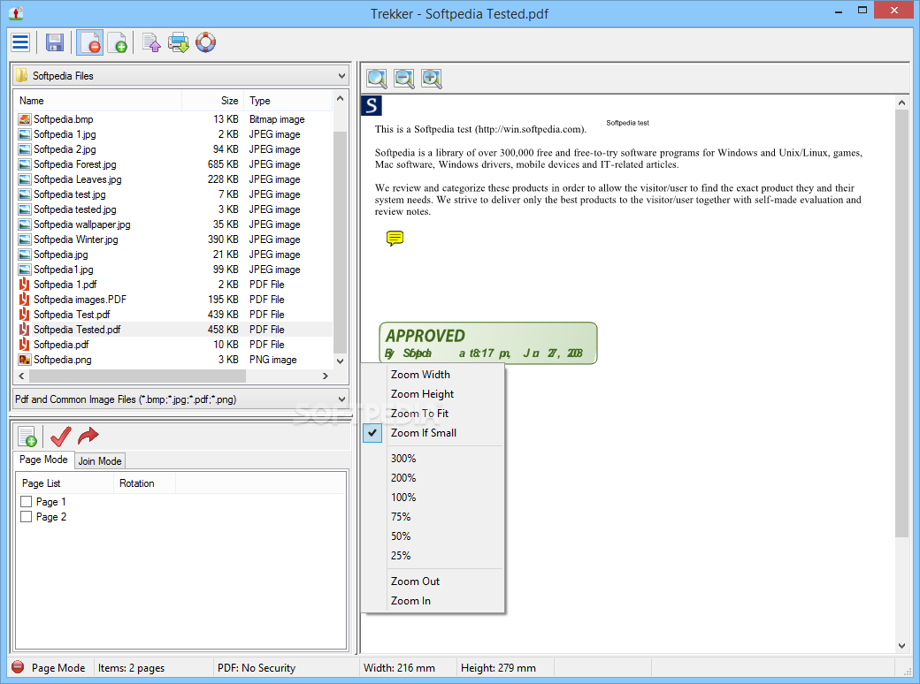Click the file list horizontal scrollbar thumb

pyautogui.click(x=137, y=376)
